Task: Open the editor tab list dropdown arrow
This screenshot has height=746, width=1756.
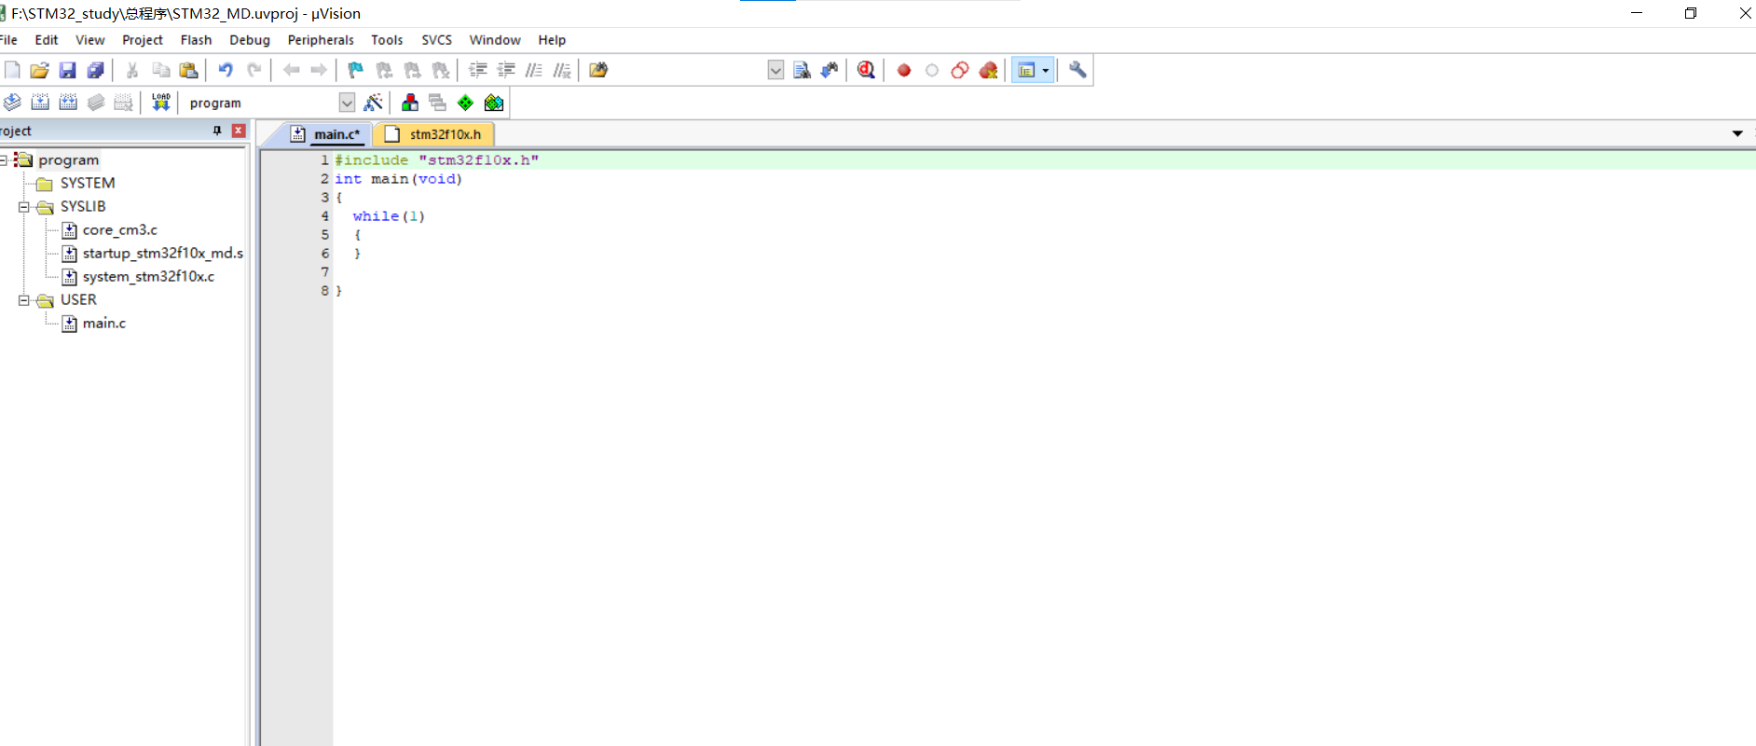Action: 1737,133
